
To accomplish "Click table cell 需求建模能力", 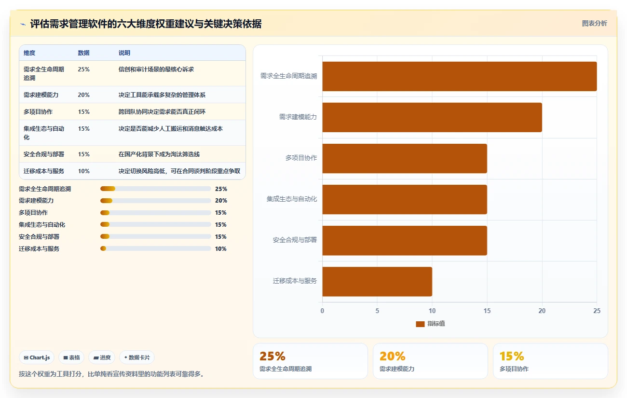I will pyautogui.click(x=41, y=95).
